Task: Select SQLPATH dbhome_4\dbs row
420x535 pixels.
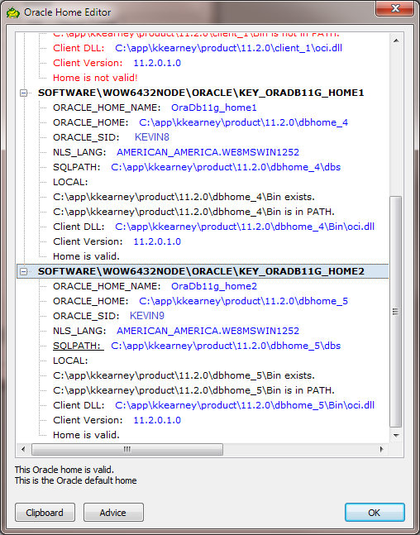Action: pyautogui.click(x=197, y=167)
